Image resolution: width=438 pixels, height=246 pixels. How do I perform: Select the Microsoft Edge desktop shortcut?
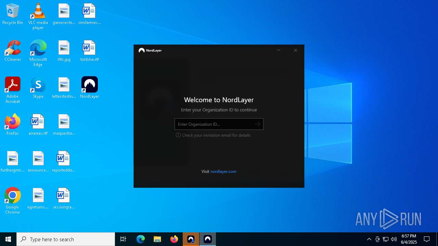tap(38, 53)
